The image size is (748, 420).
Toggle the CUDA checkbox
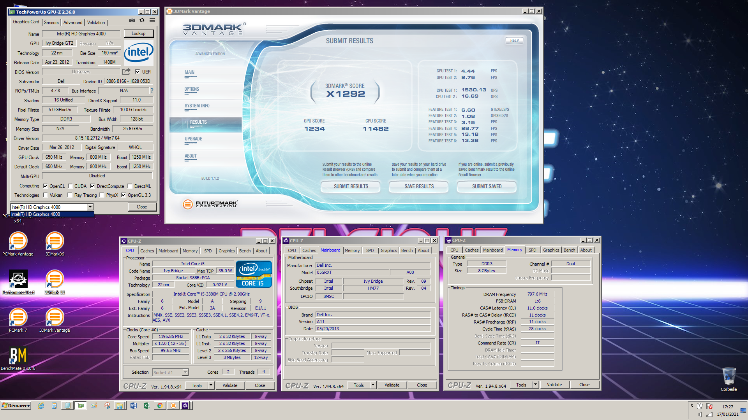tap(70, 186)
